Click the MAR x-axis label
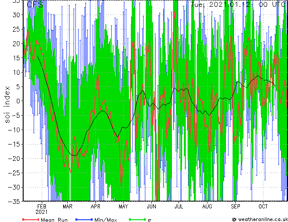 [68, 207]
